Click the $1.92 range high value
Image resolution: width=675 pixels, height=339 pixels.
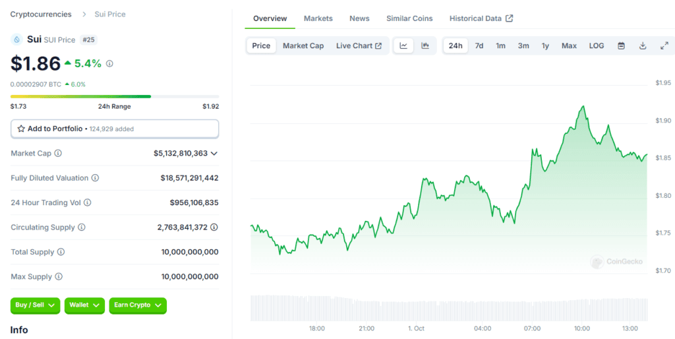pyautogui.click(x=211, y=106)
